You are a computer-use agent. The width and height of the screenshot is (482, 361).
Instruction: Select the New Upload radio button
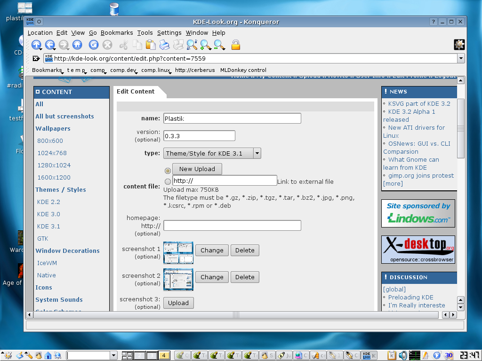pyautogui.click(x=168, y=170)
